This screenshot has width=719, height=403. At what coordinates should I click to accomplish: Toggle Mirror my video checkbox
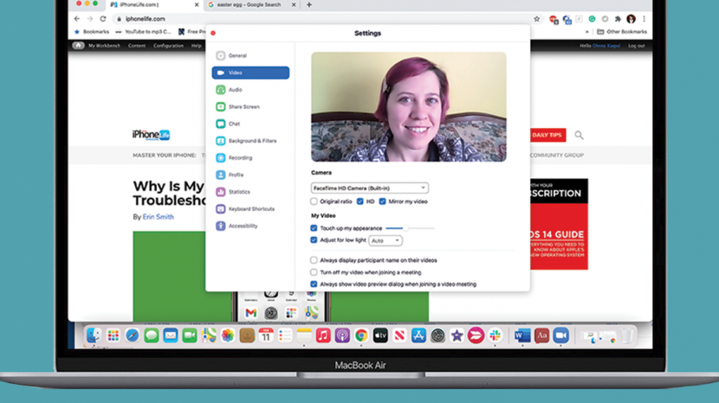pos(382,201)
